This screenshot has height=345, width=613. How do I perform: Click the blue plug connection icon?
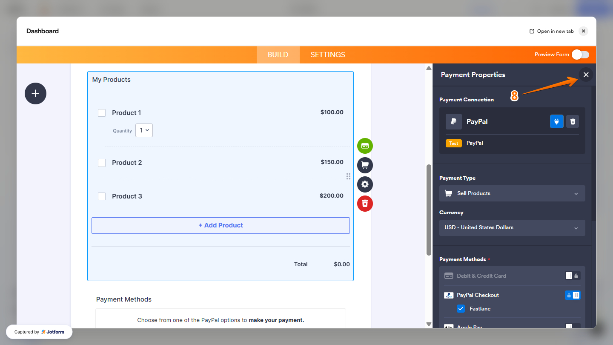[557, 121]
